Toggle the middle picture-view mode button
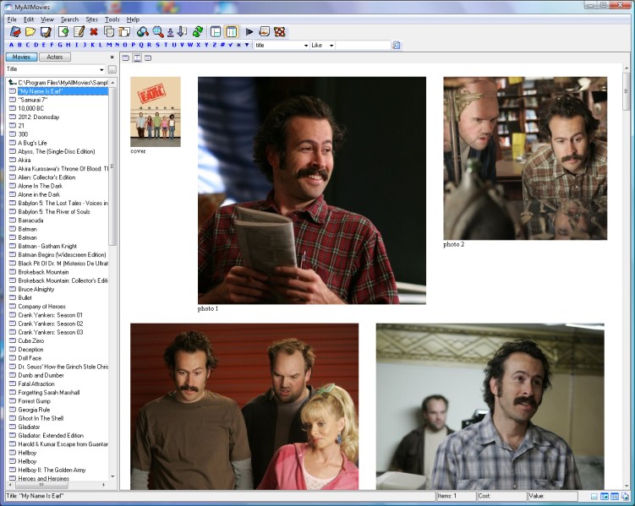This screenshot has height=506, width=635. coord(137,58)
